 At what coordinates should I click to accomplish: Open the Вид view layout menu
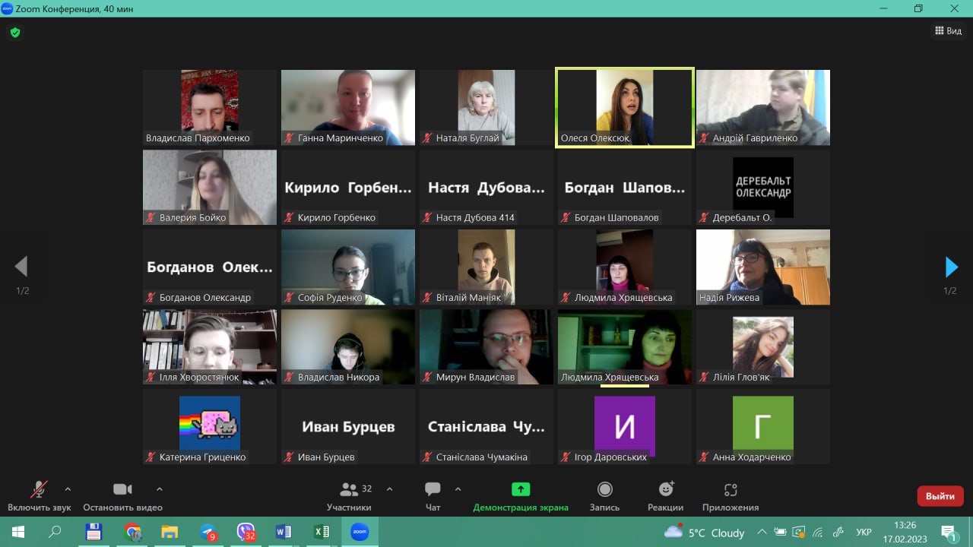click(x=948, y=31)
